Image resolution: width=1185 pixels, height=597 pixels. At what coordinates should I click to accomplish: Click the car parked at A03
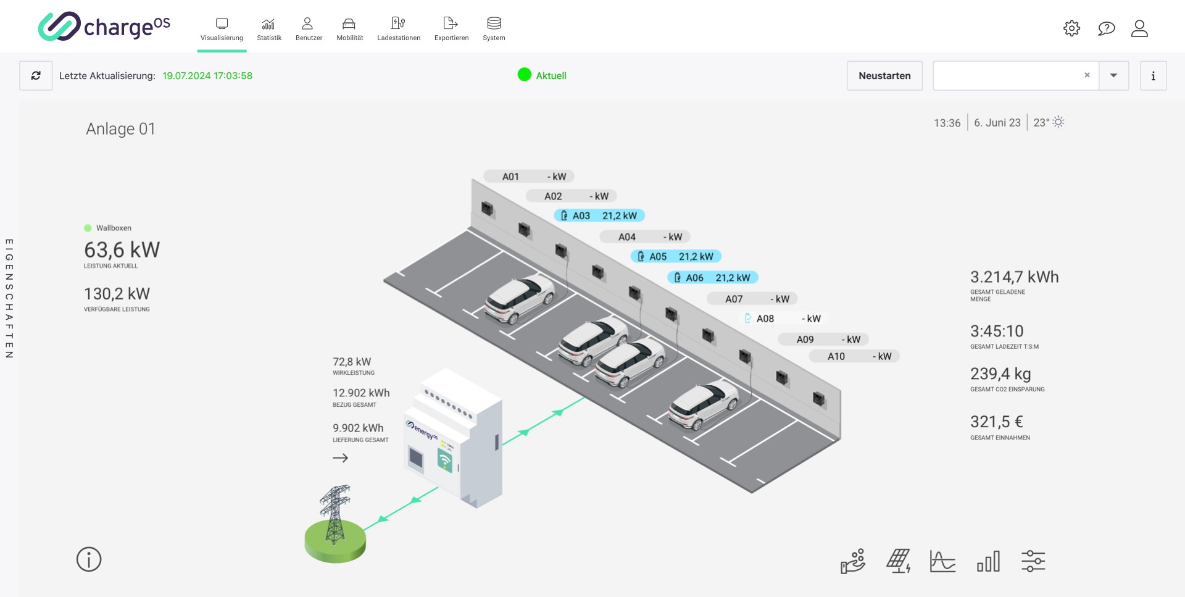pos(519,299)
